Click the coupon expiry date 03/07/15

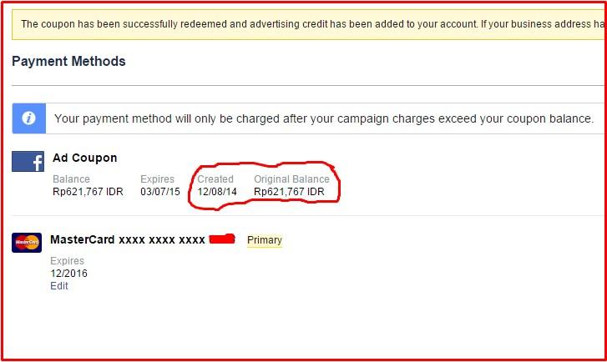click(159, 191)
